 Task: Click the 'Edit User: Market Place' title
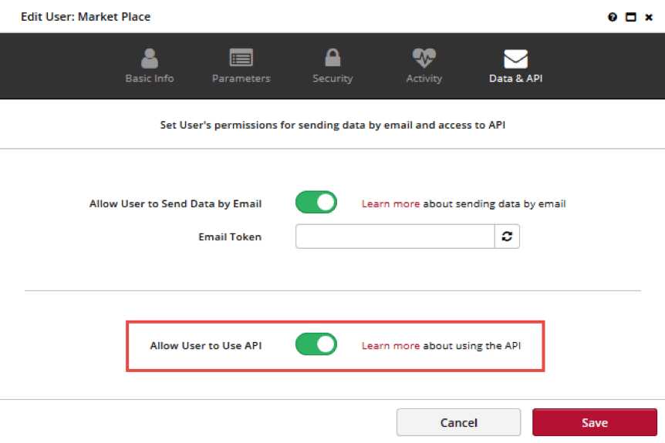pos(86,16)
